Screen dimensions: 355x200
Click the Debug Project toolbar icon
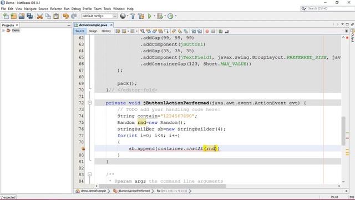[160, 16]
